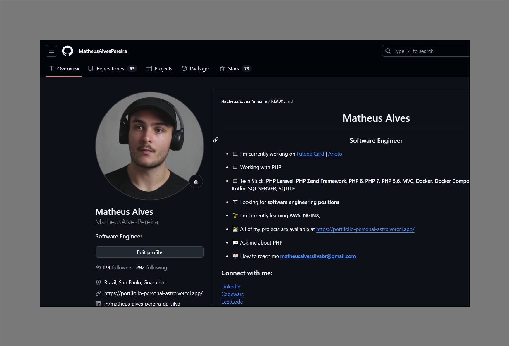Viewport: 509px width, 346px height.
Task: Click the 'Brazil, São Paulo, Guarulhos' location text
Action: (x=135, y=283)
